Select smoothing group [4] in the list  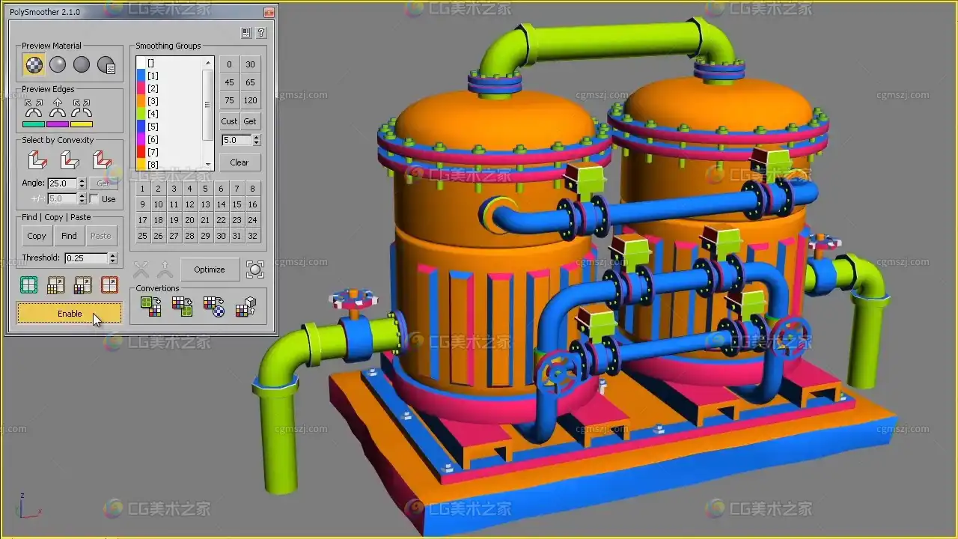(169, 114)
